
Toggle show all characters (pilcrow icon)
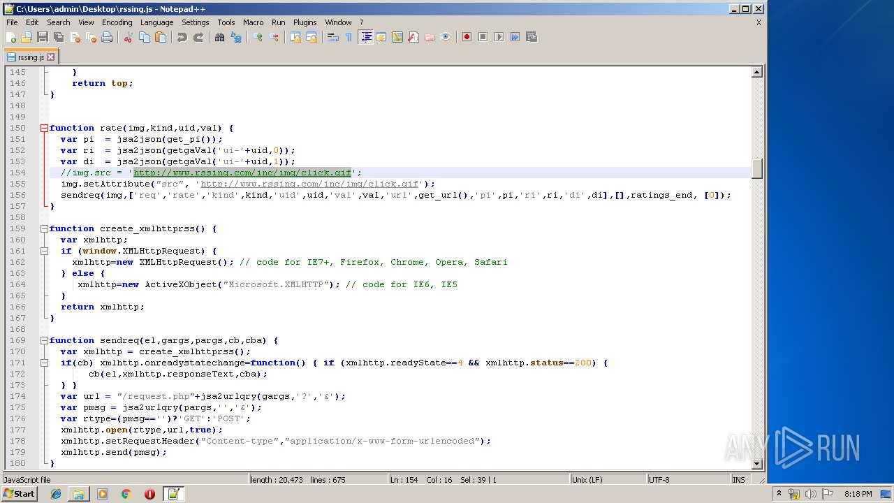pos(349,37)
